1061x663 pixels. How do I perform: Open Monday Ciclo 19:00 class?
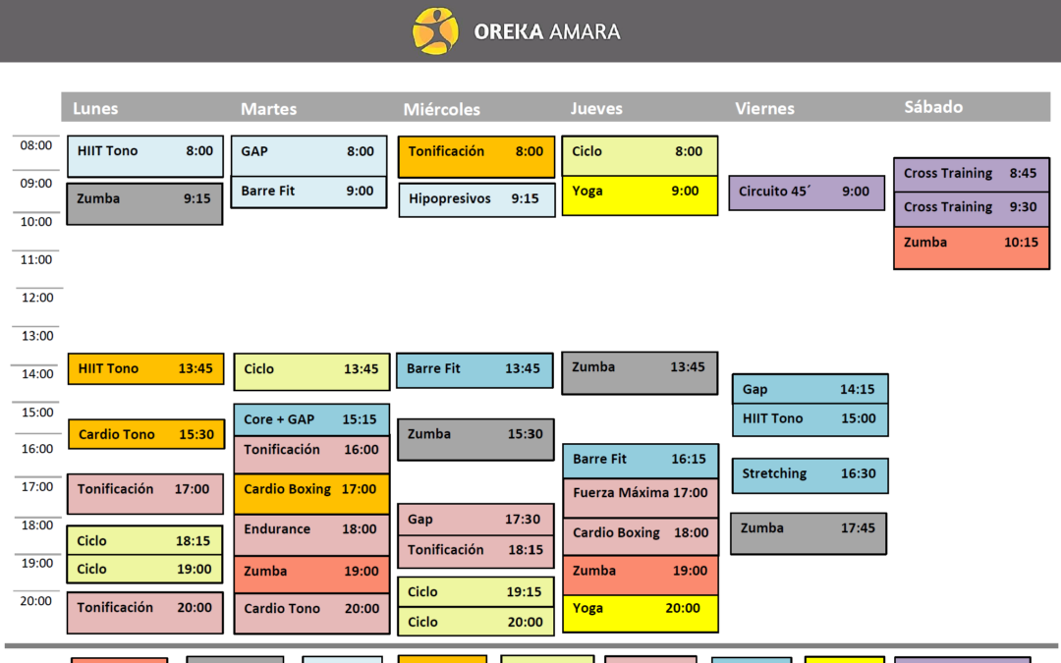click(144, 569)
